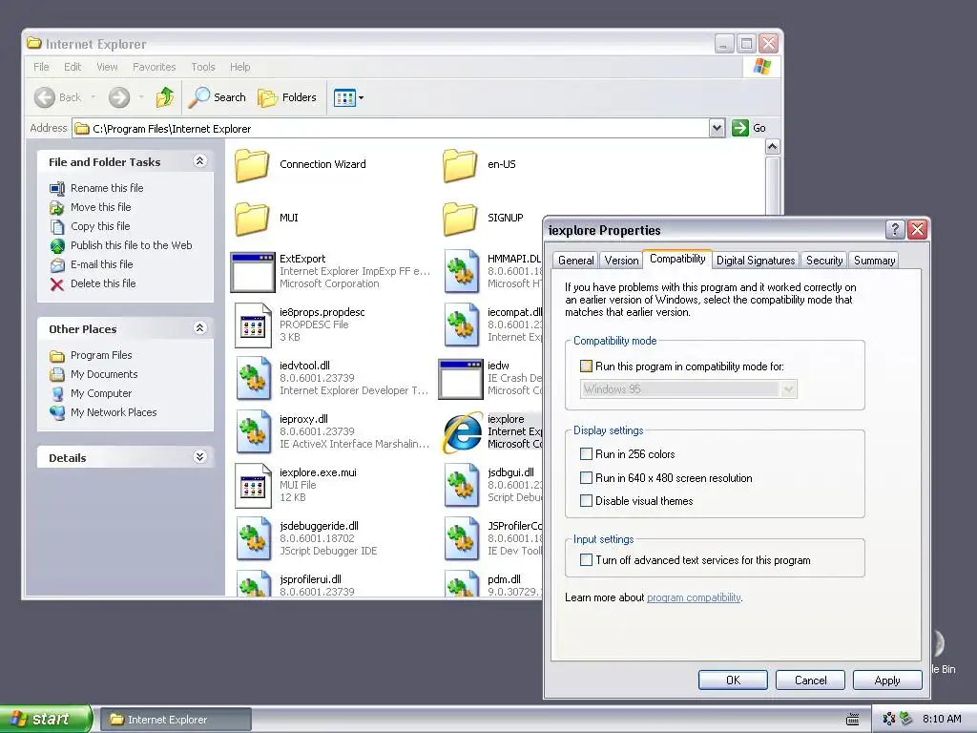Screen dimensions: 977x733
Task: Select the HMMAPI.DLL file icon
Action: click(x=462, y=271)
